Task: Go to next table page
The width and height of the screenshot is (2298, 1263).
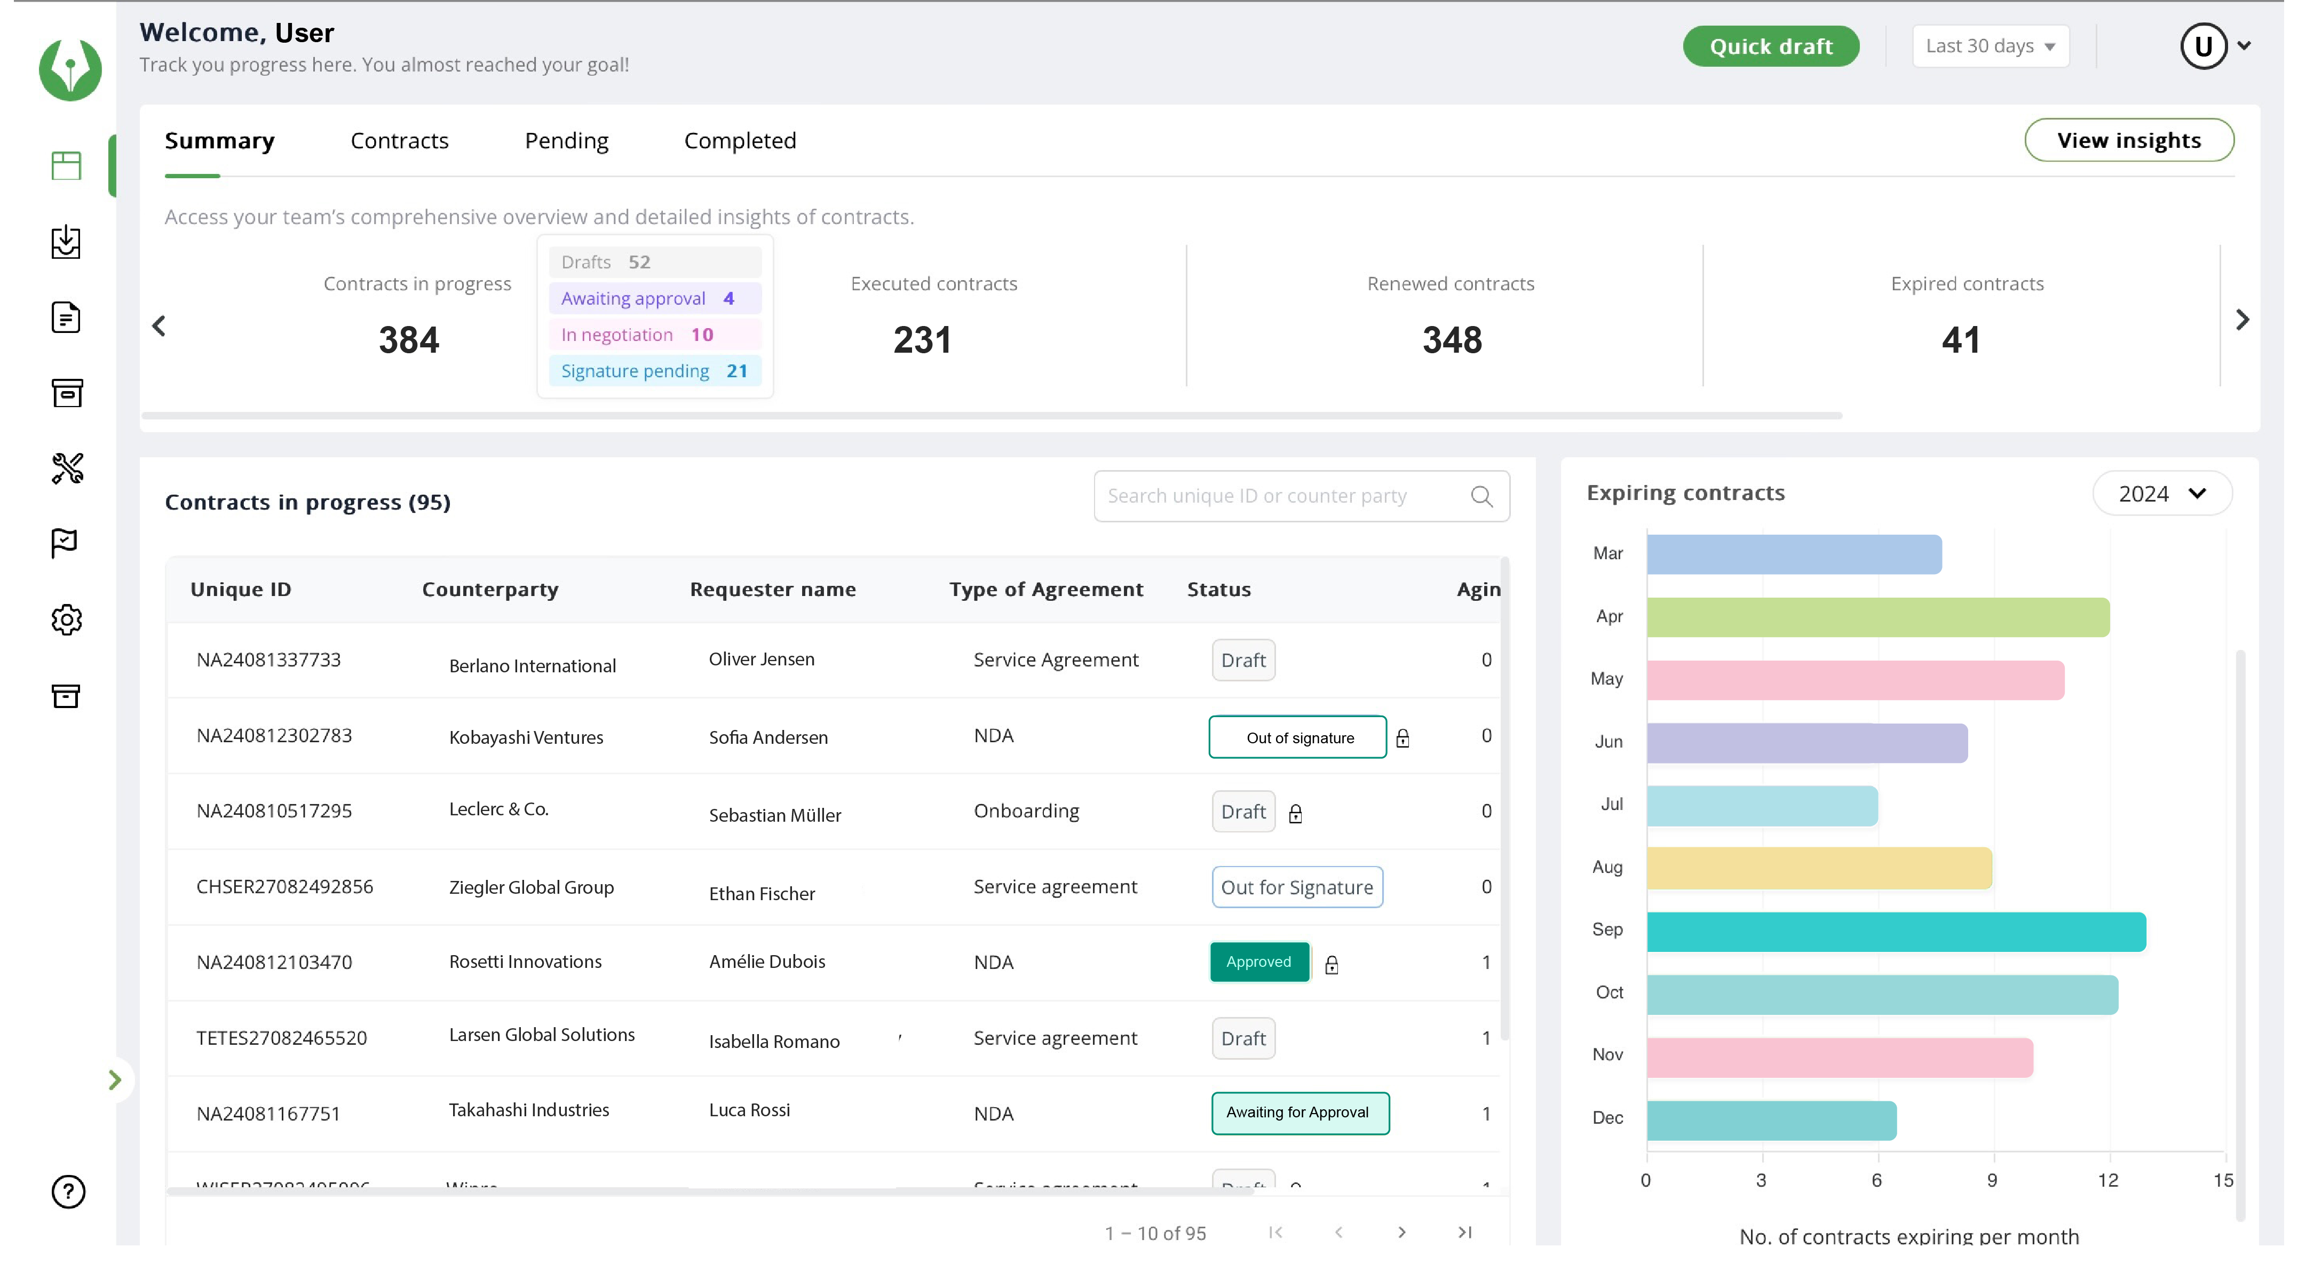Action: [x=1401, y=1233]
